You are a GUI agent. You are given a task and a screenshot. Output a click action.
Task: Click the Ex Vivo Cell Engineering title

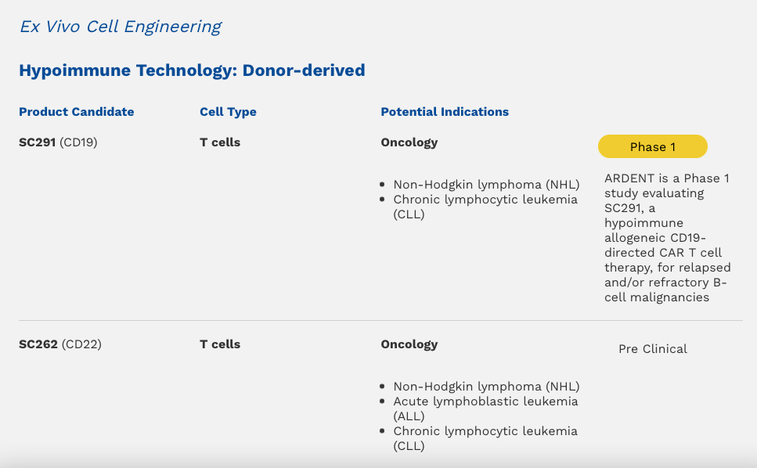pyautogui.click(x=121, y=27)
